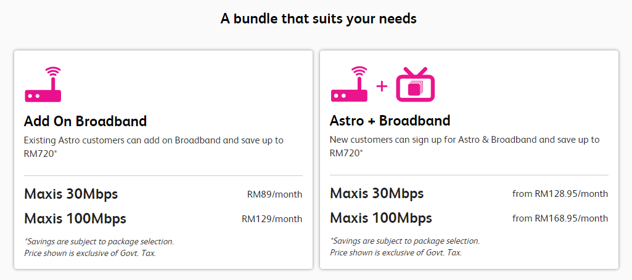
Task: Click the pink plus sign between icons
Action: 382,86
